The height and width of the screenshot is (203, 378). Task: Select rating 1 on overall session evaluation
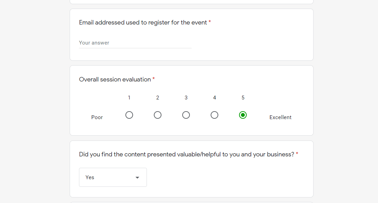point(129,115)
